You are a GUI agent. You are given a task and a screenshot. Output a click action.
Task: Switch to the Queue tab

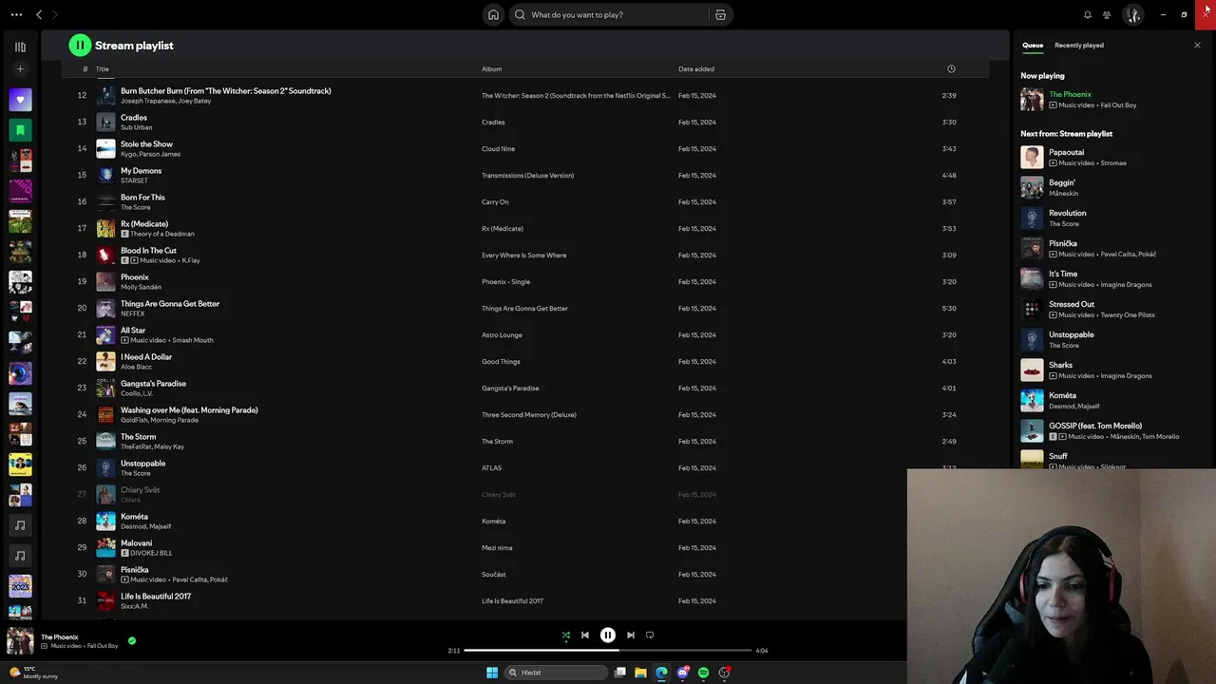pos(1033,46)
